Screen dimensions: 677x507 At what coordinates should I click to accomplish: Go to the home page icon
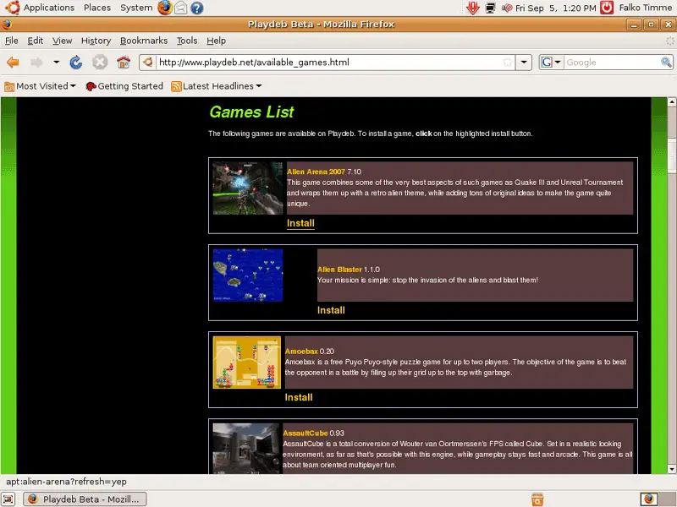124,63
